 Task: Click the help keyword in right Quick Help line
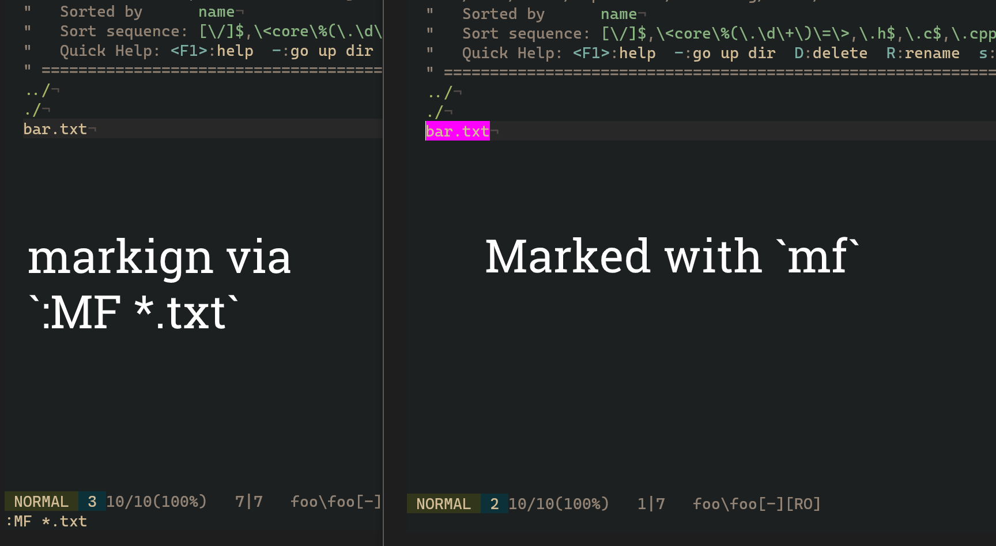pyautogui.click(x=637, y=52)
